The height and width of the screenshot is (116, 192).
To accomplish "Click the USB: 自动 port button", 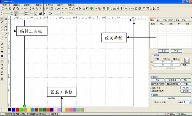I will pyautogui.click(x=171, y=98).
